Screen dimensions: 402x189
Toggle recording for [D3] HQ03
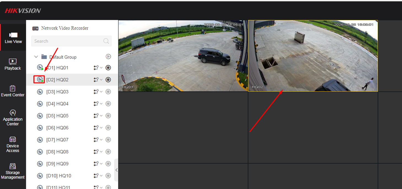(108, 92)
